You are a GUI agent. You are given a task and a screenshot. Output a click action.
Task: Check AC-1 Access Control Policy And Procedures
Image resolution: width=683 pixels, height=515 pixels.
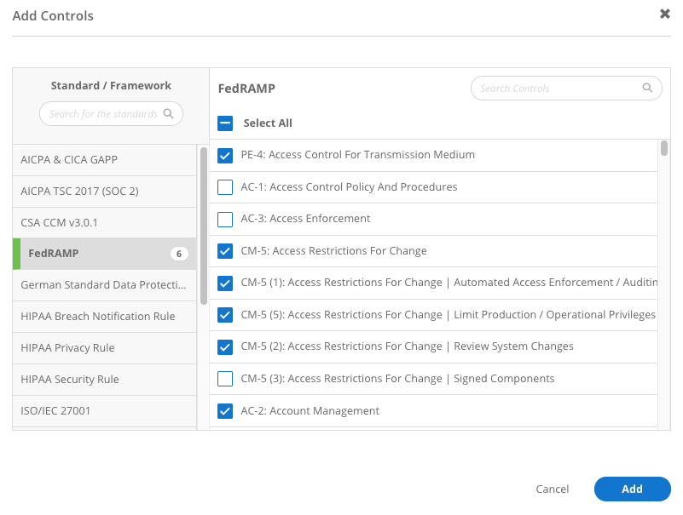[x=225, y=187]
